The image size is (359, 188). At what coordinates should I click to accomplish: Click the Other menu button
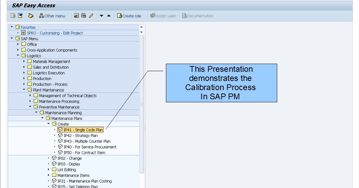pos(52,16)
